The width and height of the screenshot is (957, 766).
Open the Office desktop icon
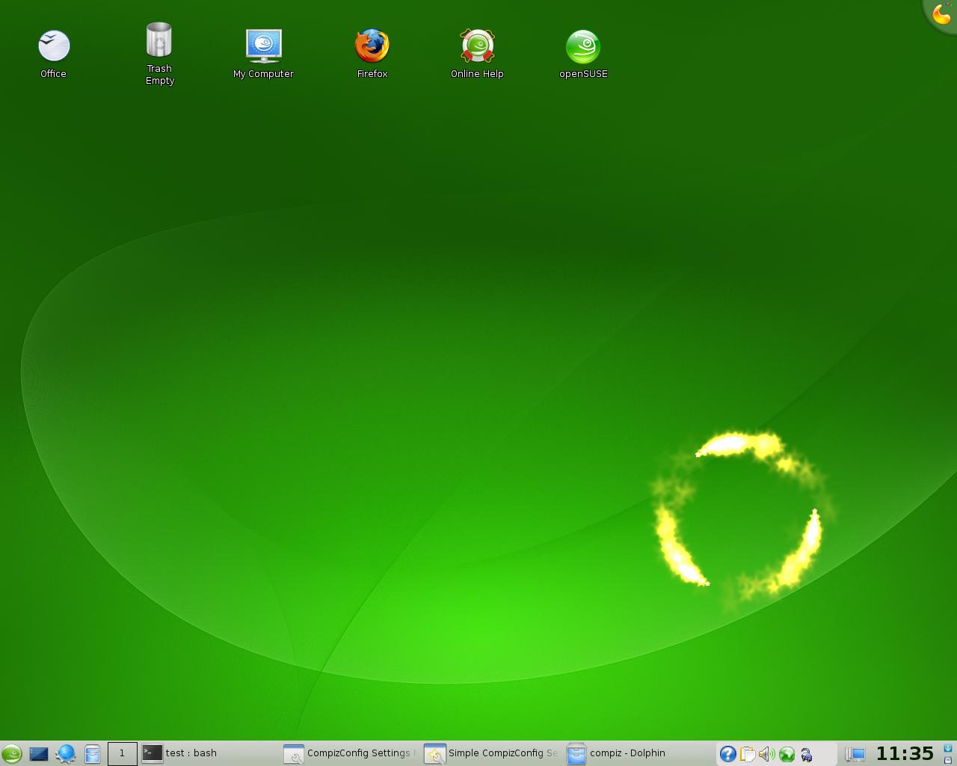(x=54, y=47)
